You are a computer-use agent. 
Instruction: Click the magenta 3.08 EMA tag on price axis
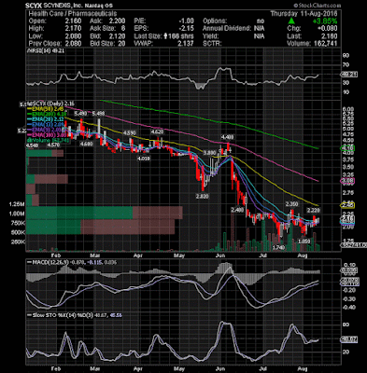tap(348, 181)
